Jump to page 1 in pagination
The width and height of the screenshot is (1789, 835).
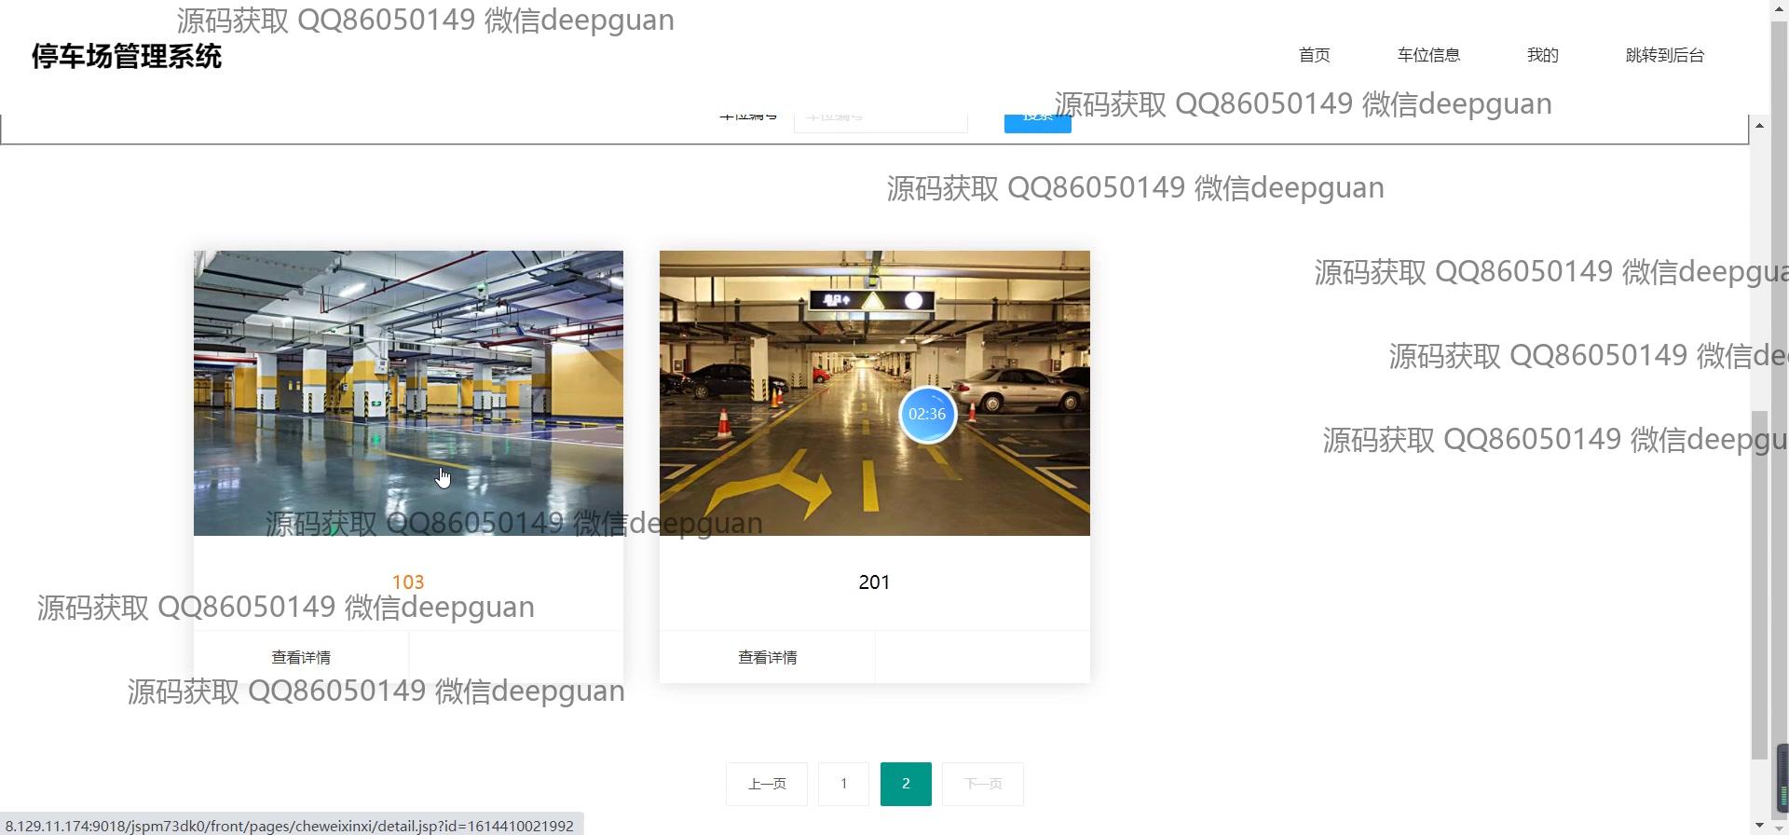coord(843,784)
